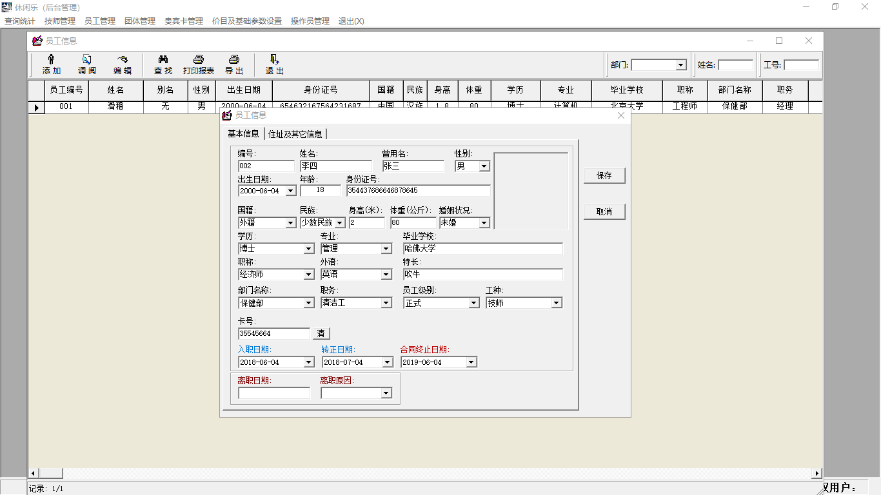Open the 婚姻状况 dropdown

[484, 223]
